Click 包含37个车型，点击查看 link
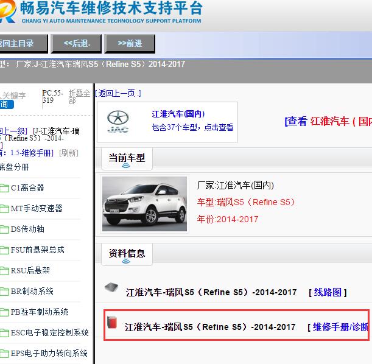The width and height of the screenshot is (372, 364). point(192,127)
